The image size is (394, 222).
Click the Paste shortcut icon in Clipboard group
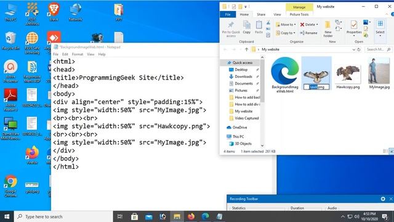(x=268, y=35)
